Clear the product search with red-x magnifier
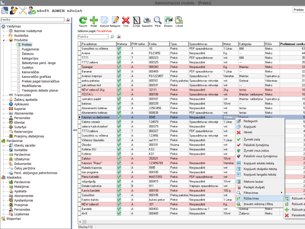The height and width of the screenshot is (229, 305). pos(119,37)
